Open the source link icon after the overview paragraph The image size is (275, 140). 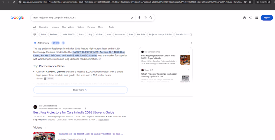pyautogui.click(x=100, y=59)
